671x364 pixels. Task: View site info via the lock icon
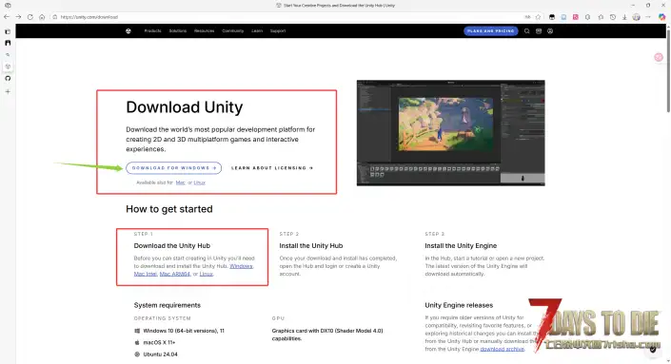click(55, 17)
